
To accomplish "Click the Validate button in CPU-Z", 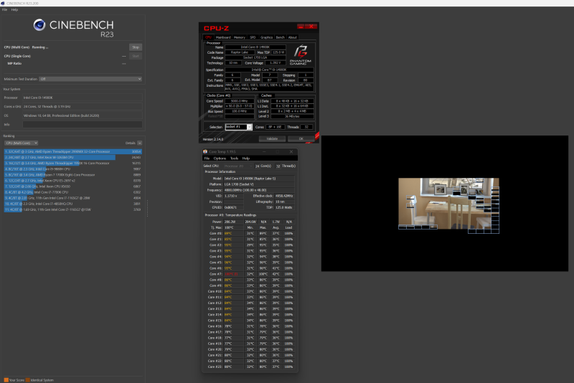I will click(x=272, y=138).
